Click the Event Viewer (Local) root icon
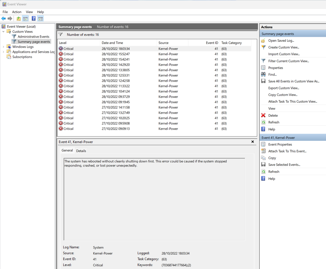This screenshot has height=269, width=326. 4,26
